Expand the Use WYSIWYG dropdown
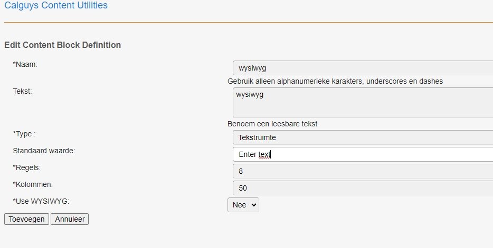Image resolution: width=493 pixels, height=248 pixels. [243, 205]
